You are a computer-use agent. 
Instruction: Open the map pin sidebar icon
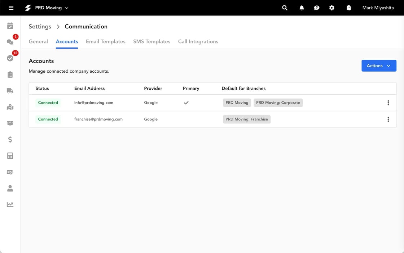(10, 107)
